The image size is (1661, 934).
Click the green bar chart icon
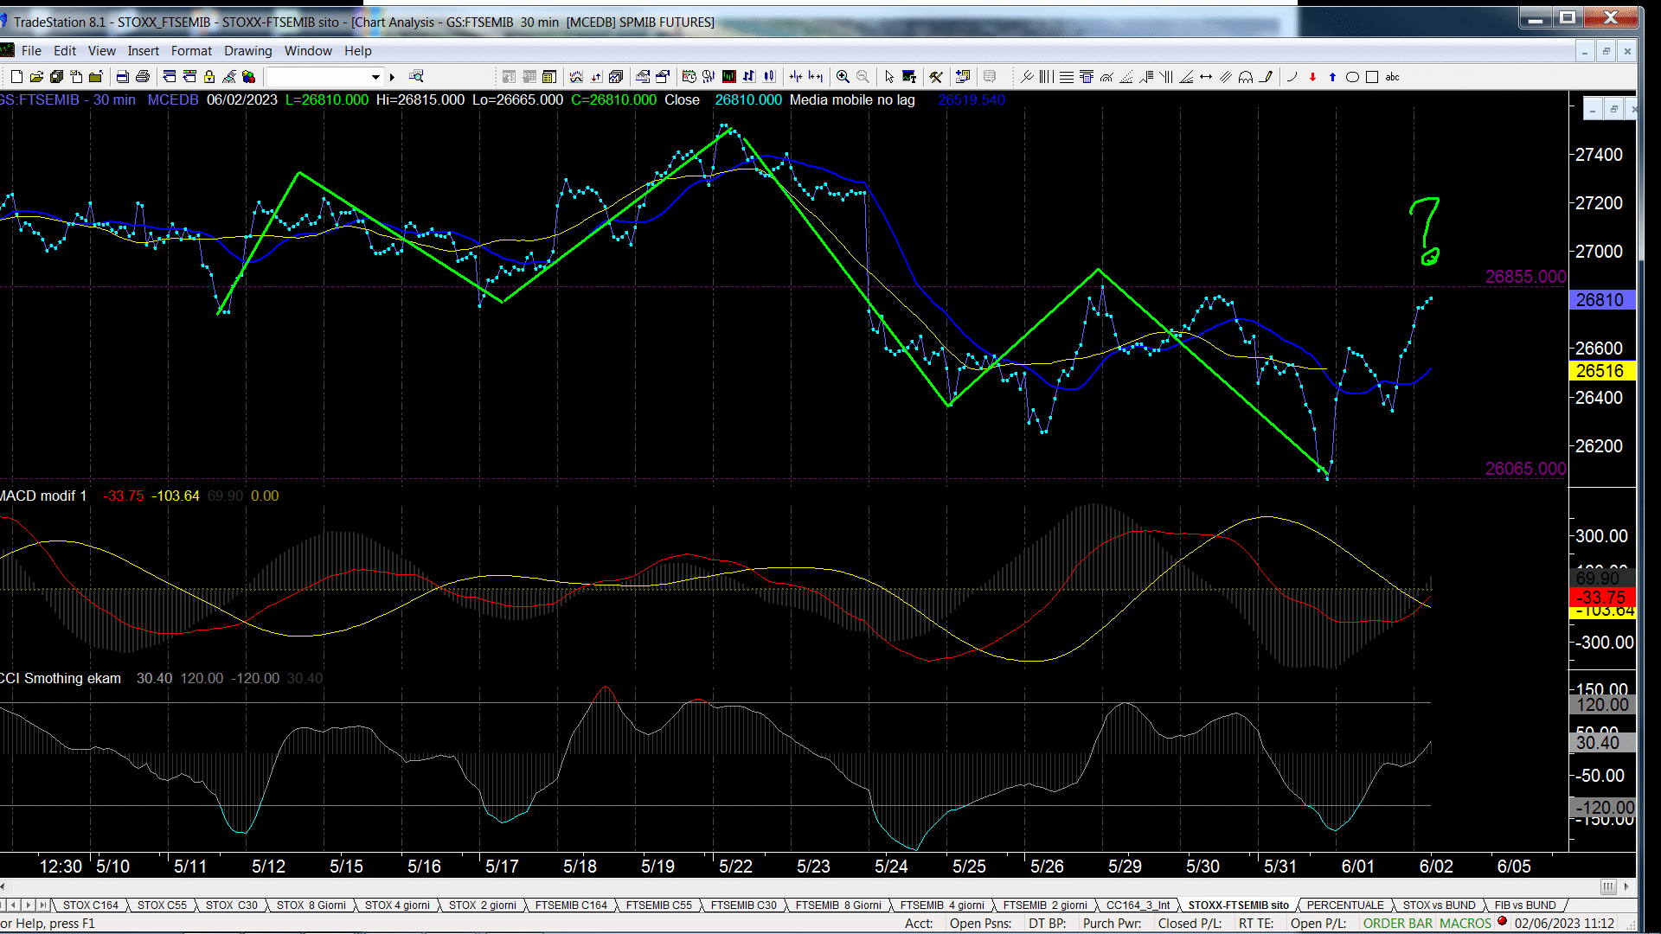729,77
